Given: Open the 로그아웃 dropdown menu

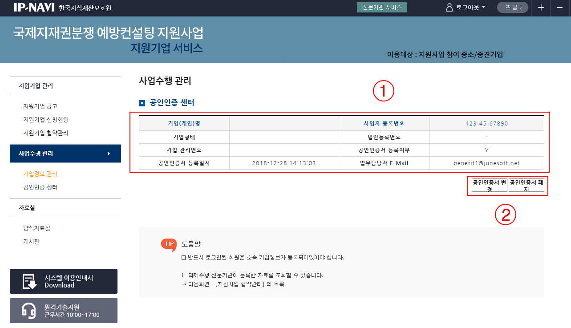Looking at the screenshot, I should click(470, 8).
